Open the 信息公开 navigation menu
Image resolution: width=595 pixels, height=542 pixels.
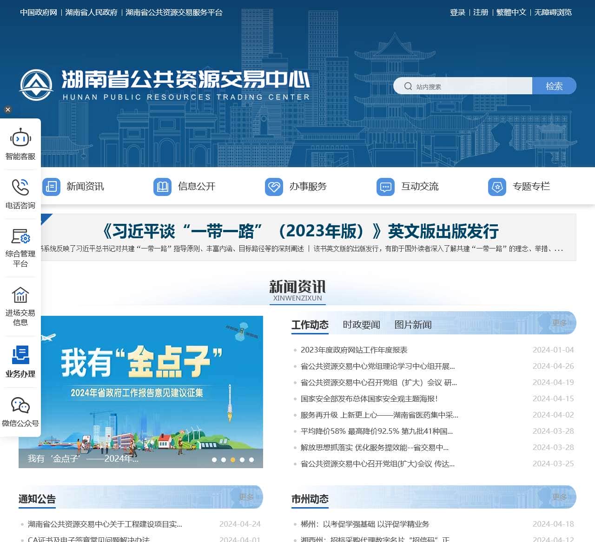(x=196, y=187)
